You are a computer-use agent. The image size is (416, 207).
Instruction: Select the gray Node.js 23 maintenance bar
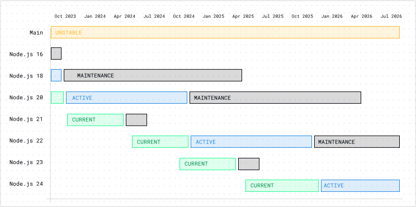click(249, 164)
